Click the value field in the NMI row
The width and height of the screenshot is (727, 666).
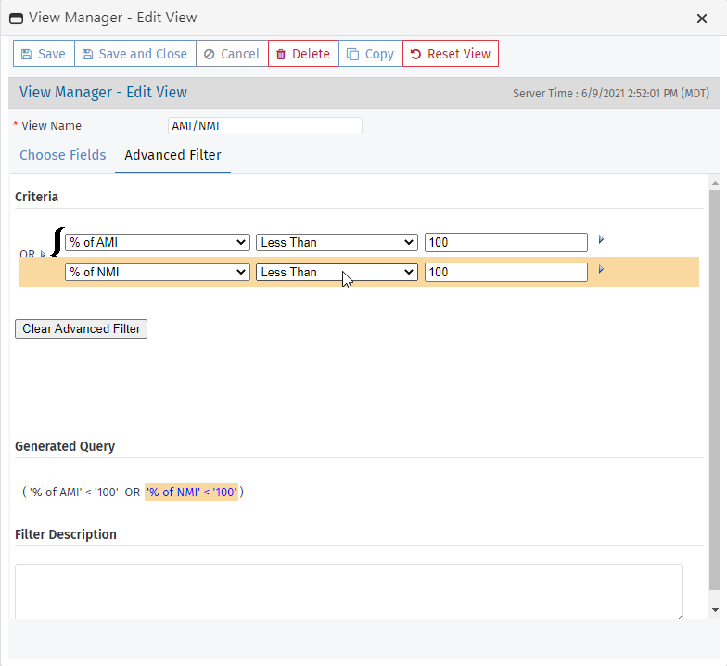click(506, 273)
